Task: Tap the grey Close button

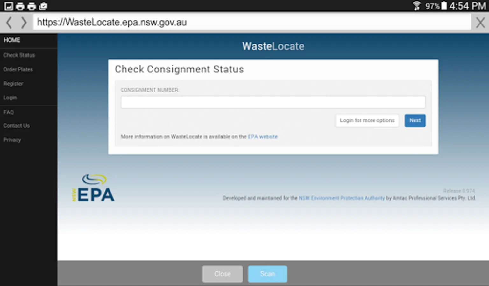Action: (x=222, y=274)
